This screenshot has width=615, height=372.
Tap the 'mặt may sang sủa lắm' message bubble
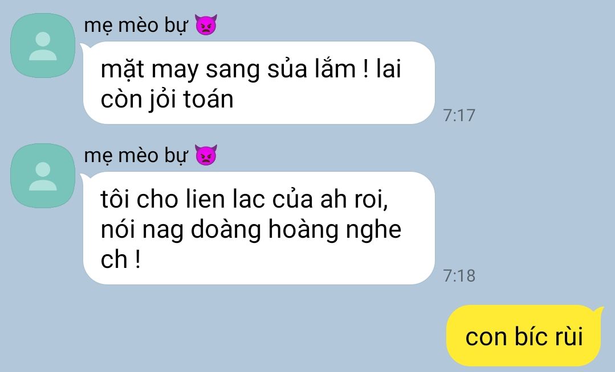pyautogui.click(x=259, y=83)
